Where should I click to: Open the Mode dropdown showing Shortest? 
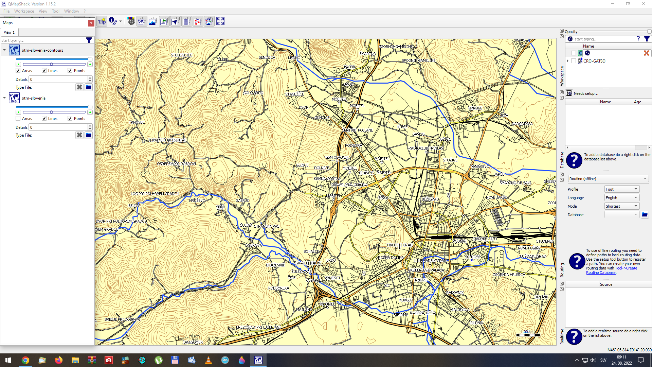(x=622, y=206)
